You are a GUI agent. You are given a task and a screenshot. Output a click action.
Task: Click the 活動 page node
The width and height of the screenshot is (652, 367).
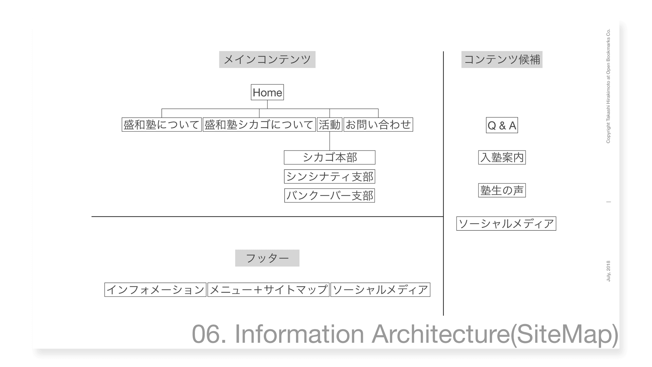pos(330,124)
